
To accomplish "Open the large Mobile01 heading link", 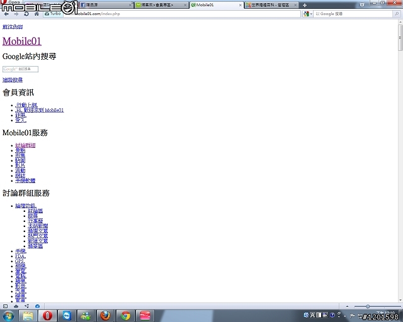I will [22, 41].
